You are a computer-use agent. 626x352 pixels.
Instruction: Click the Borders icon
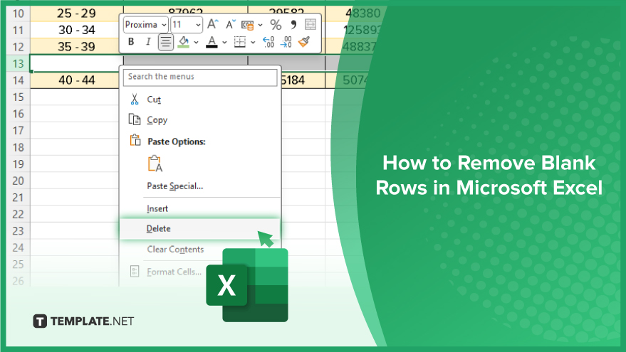239,42
